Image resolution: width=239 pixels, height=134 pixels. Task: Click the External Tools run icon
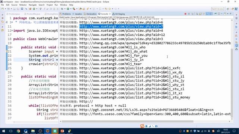click(74, 9)
